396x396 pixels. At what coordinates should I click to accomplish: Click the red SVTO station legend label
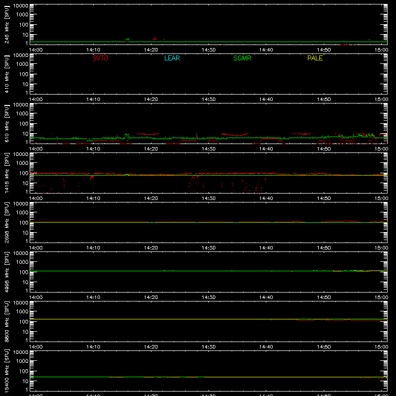tap(100, 58)
